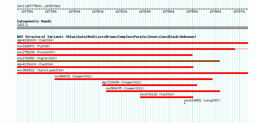Viewport: 256px width, 123px height.
Task: Select the nsv584035 red bar
Action: tap(163, 91)
